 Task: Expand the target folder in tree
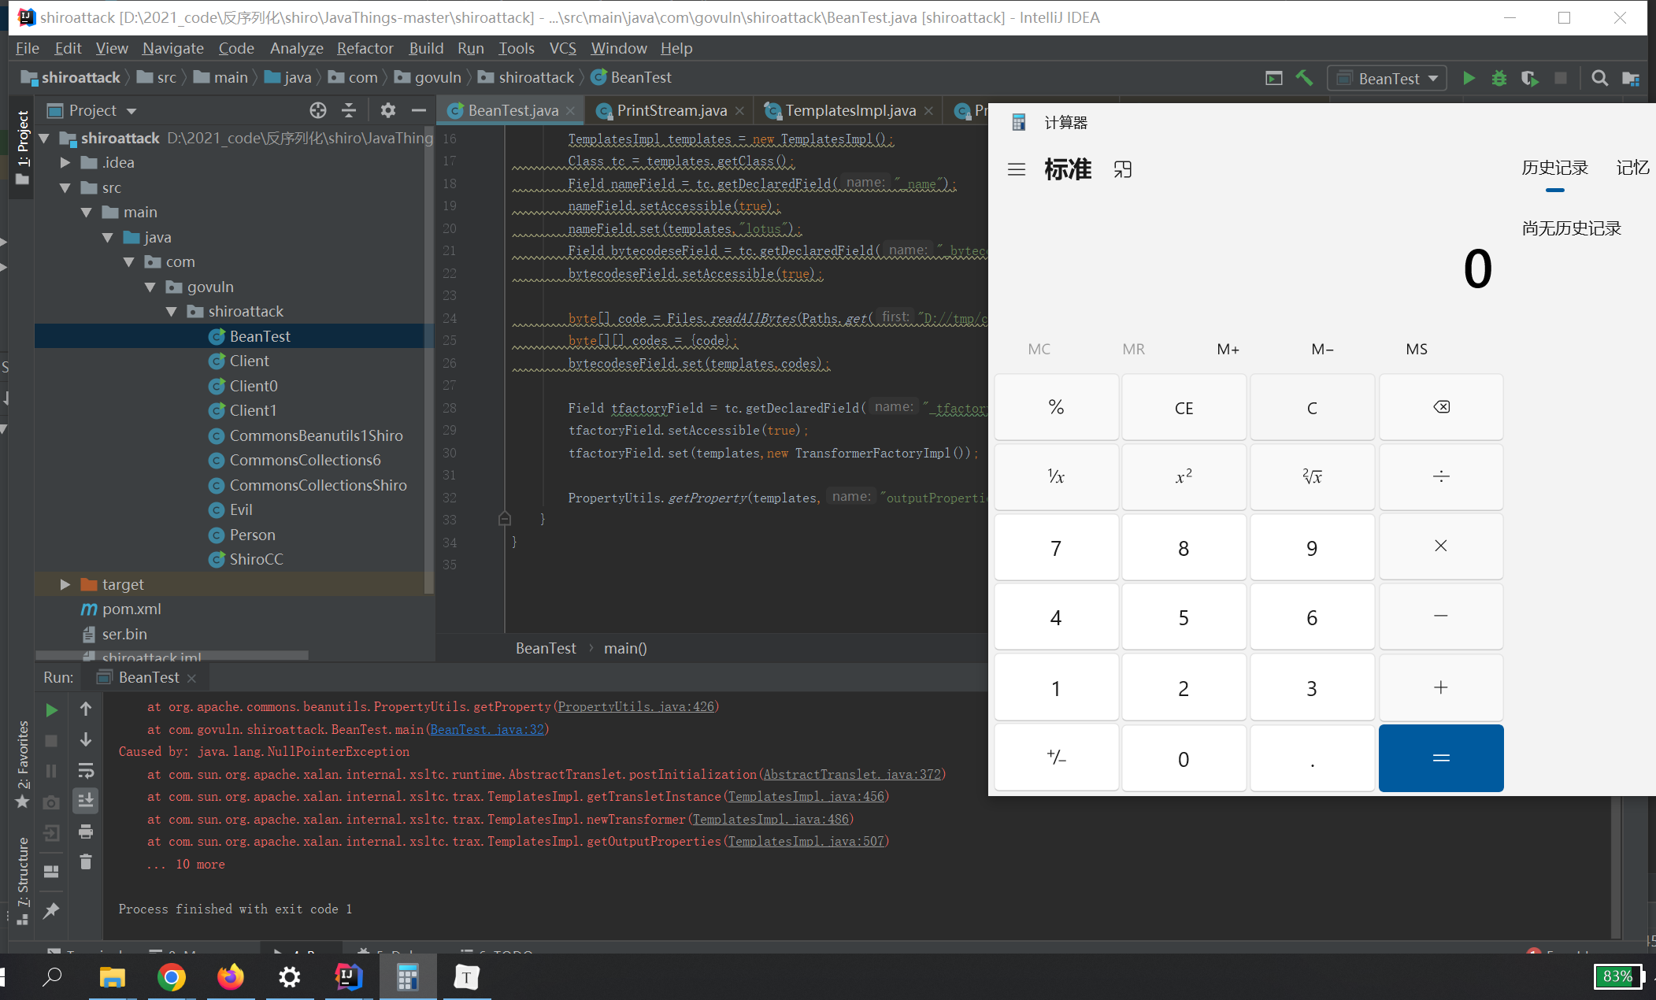click(65, 584)
